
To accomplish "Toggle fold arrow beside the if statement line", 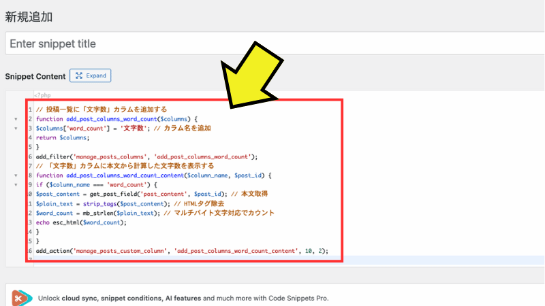I will click(x=16, y=185).
